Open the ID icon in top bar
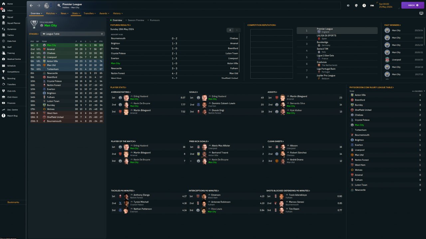 click(x=348, y=6)
